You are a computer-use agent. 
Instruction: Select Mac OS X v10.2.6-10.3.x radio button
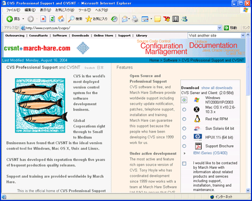tap(184, 110)
